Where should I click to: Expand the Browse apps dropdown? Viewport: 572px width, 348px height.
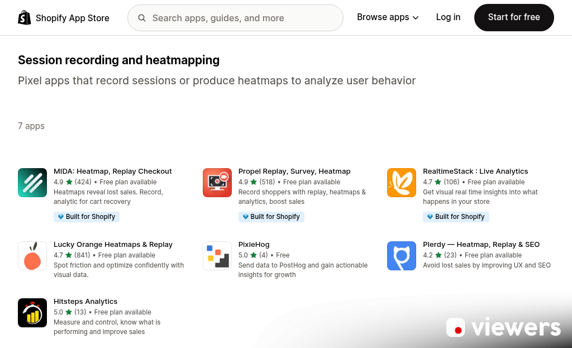[387, 17]
